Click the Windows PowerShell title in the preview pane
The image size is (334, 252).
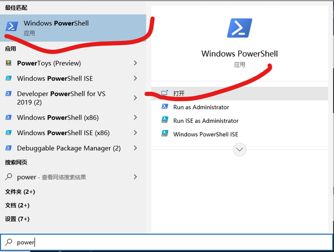[239, 53]
